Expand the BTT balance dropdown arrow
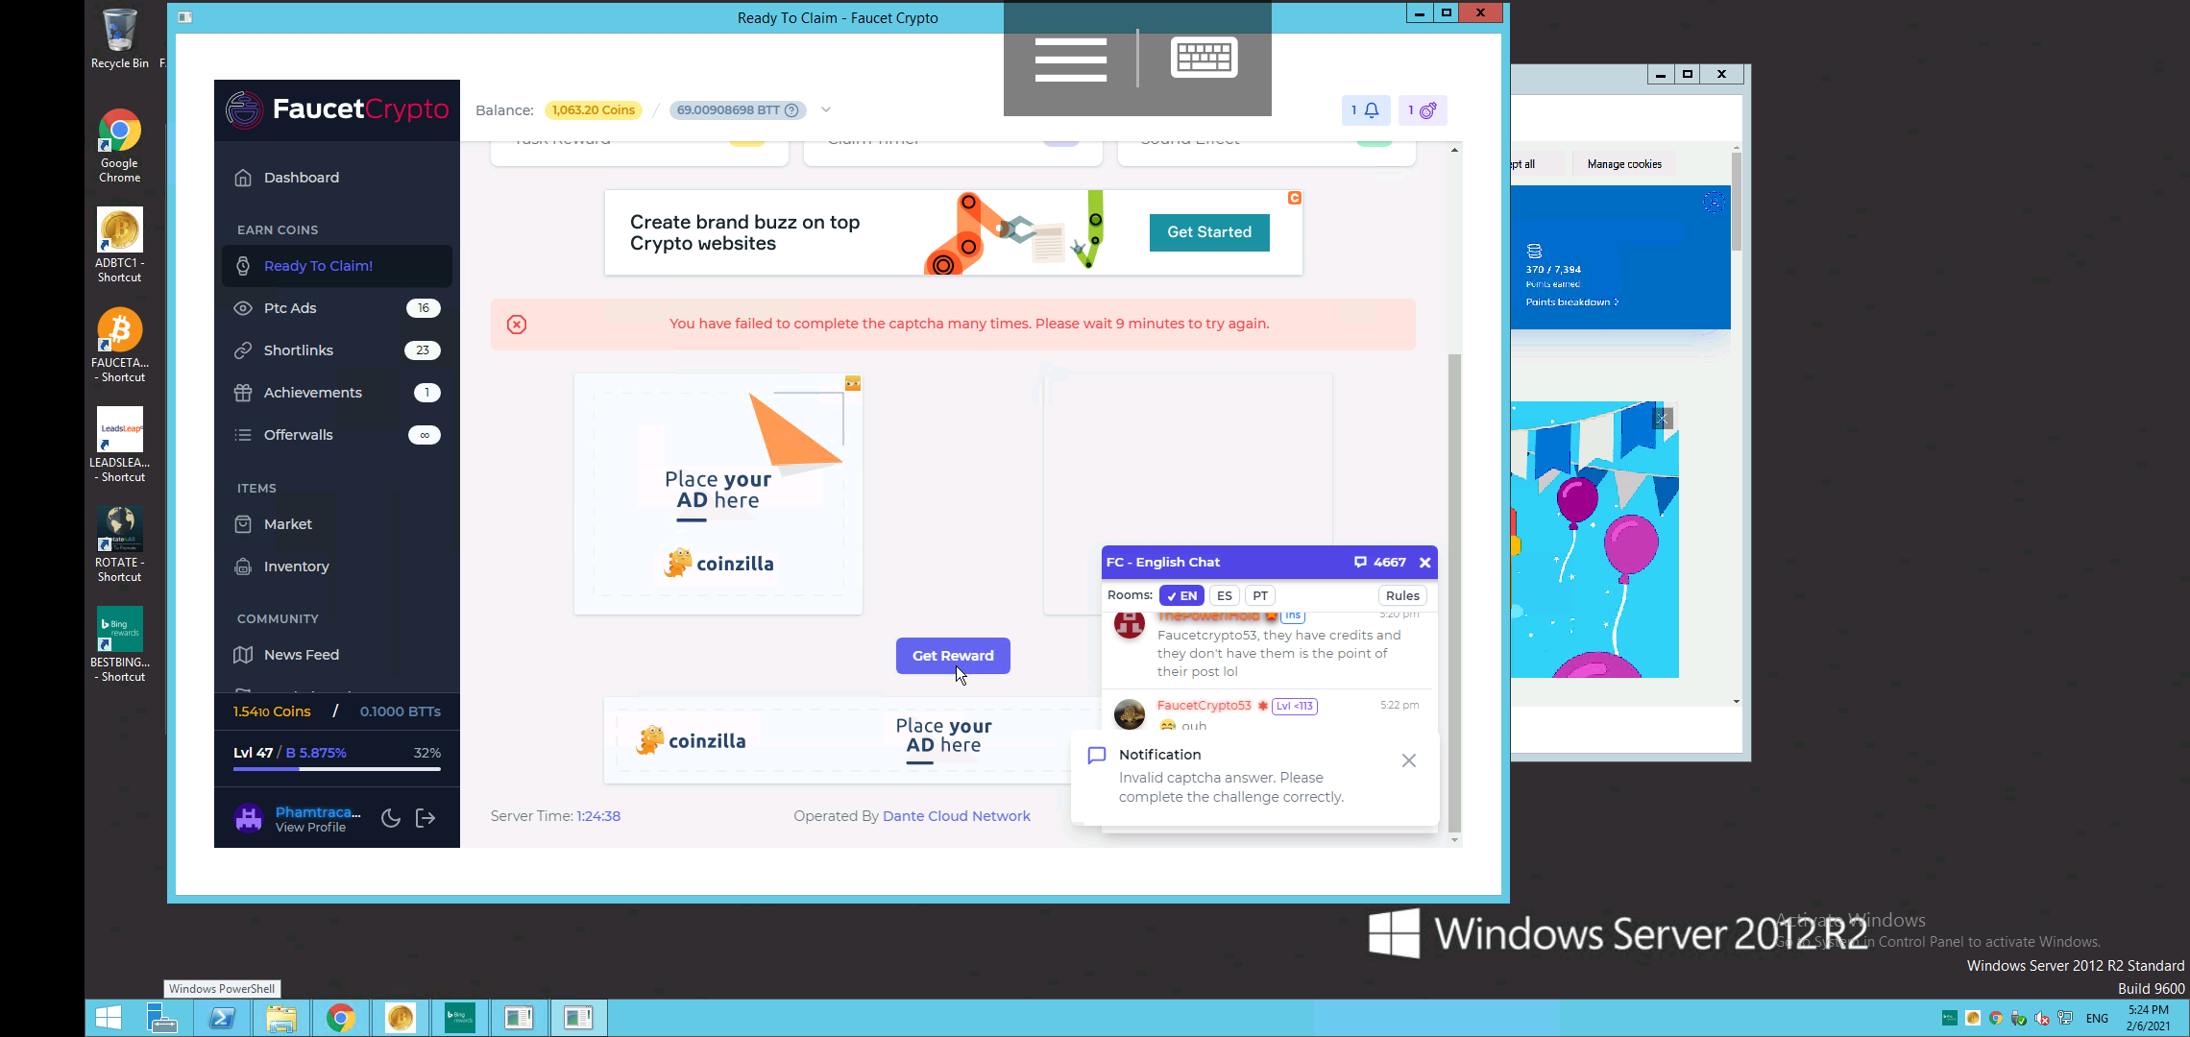This screenshot has width=2190, height=1037. pyautogui.click(x=825, y=110)
